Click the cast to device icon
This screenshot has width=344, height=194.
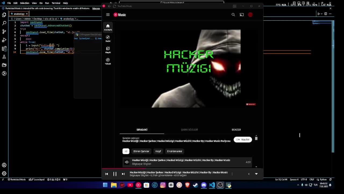pyautogui.click(x=242, y=15)
